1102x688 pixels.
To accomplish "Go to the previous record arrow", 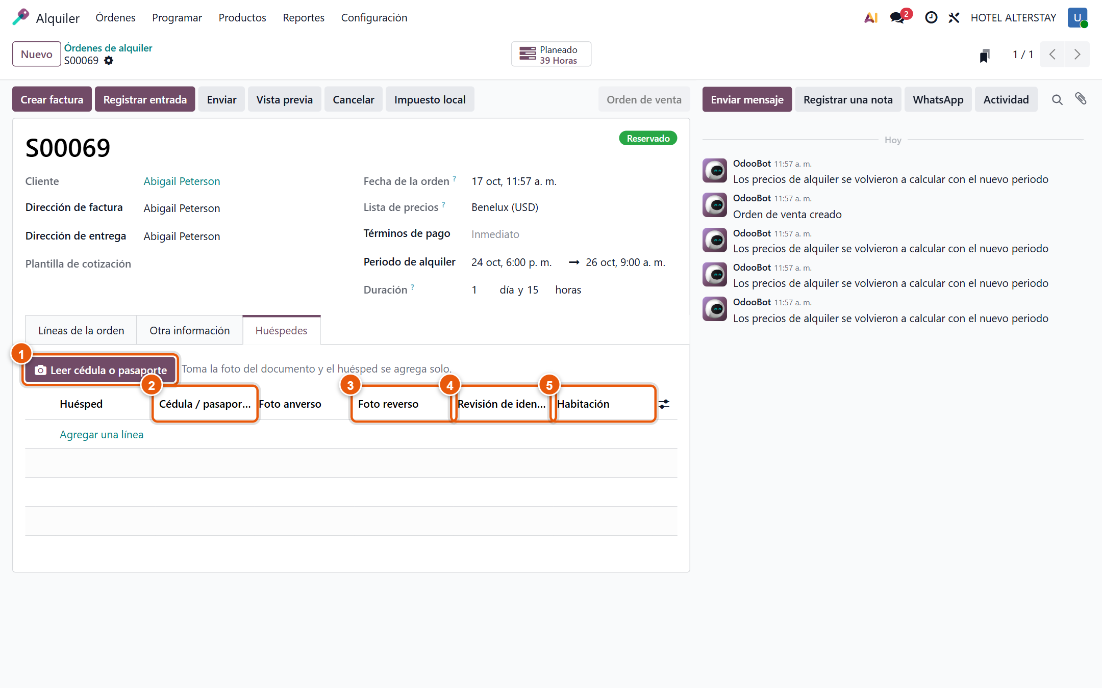I will [x=1053, y=55].
